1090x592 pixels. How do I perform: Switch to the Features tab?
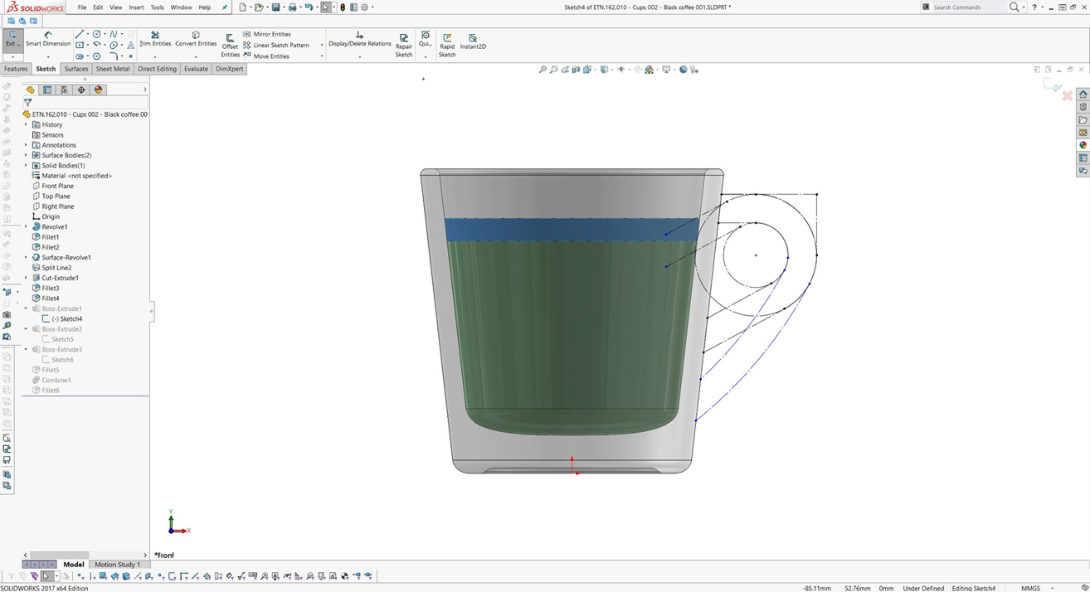point(16,69)
